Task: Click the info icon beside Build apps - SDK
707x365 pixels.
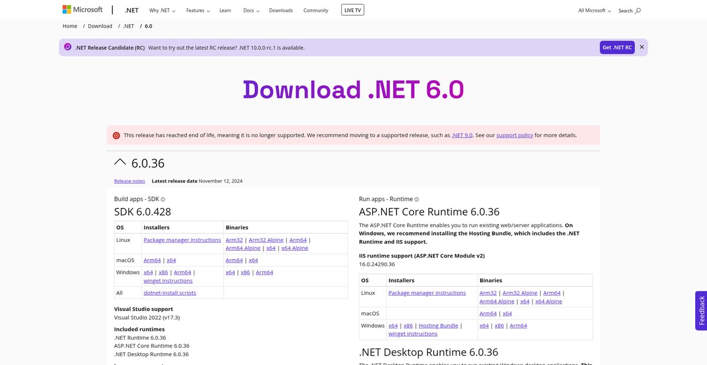Action: pos(163,200)
